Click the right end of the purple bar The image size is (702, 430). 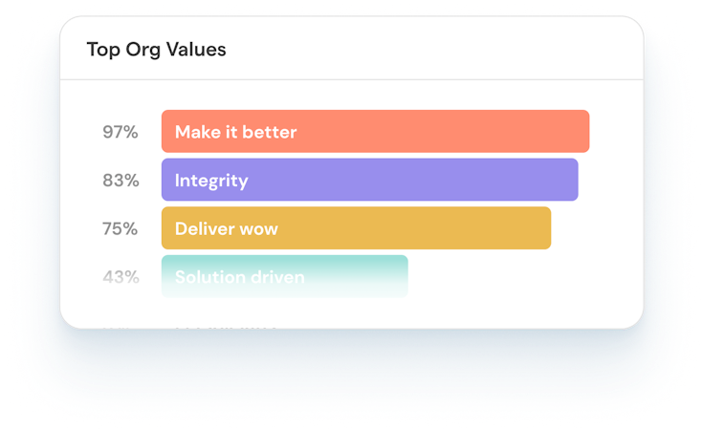(x=571, y=180)
